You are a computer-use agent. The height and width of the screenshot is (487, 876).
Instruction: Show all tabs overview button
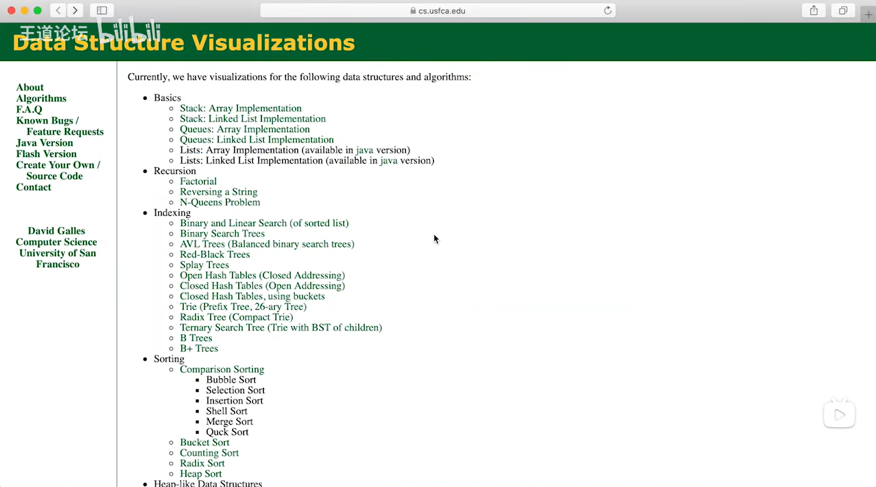click(843, 11)
